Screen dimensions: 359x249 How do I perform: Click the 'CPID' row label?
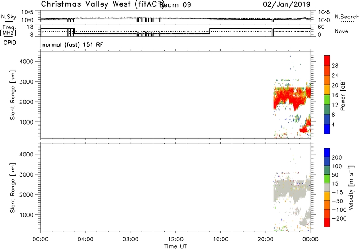10,43
